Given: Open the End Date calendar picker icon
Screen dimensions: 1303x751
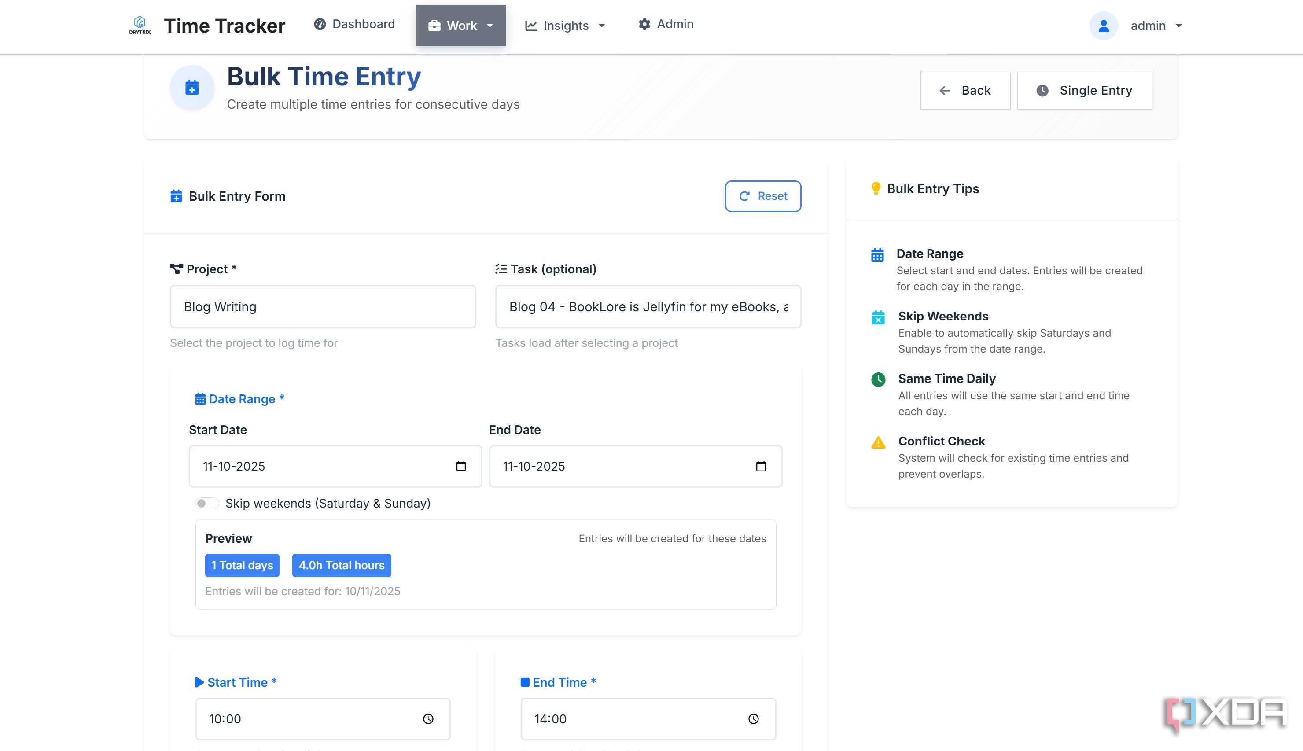Looking at the screenshot, I should (761, 466).
